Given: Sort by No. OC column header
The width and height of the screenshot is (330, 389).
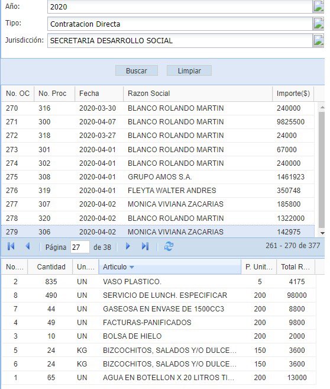Looking at the screenshot, I should point(18,94).
